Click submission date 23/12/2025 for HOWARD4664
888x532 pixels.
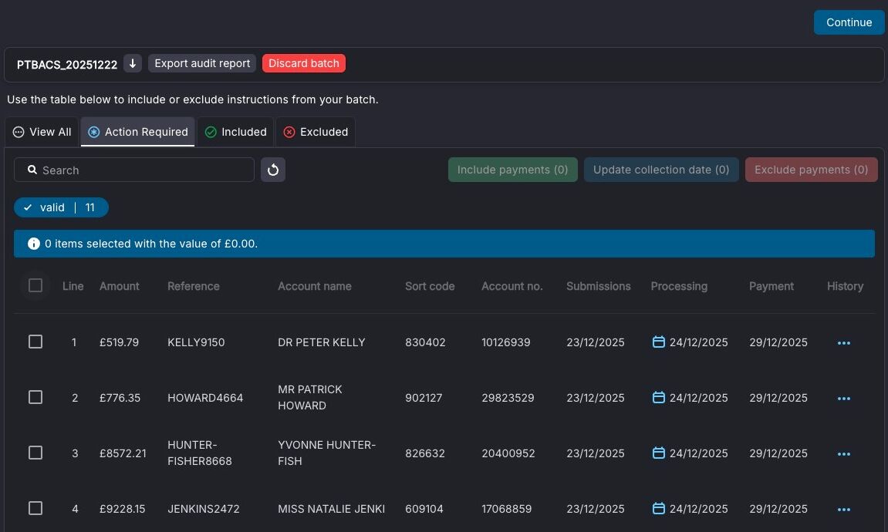[595, 398]
